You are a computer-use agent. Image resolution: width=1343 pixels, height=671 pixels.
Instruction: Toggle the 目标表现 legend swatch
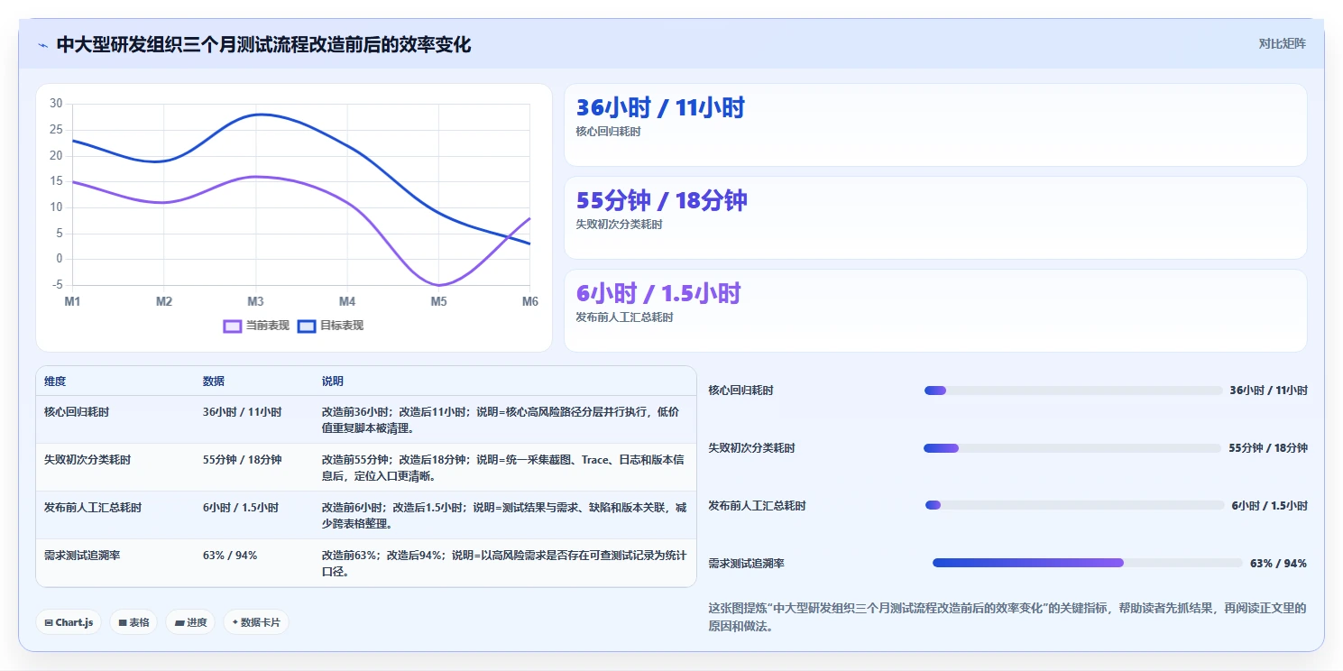(307, 326)
